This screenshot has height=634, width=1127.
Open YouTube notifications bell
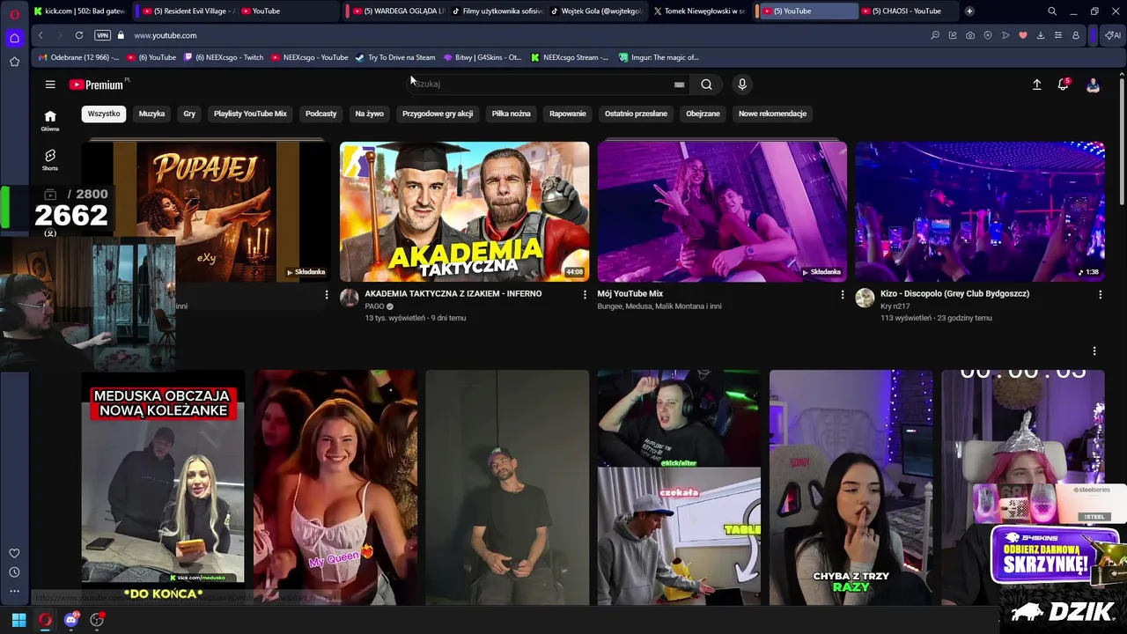coord(1064,85)
